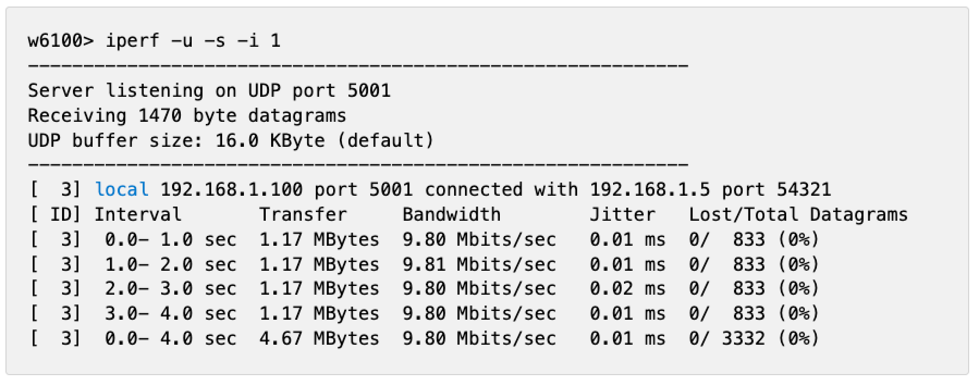The width and height of the screenshot is (979, 386).
Task: Click the 'Transfer' column header
Action: 303,215
